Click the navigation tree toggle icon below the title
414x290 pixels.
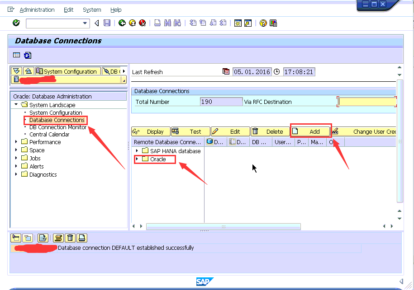[x=16, y=55]
